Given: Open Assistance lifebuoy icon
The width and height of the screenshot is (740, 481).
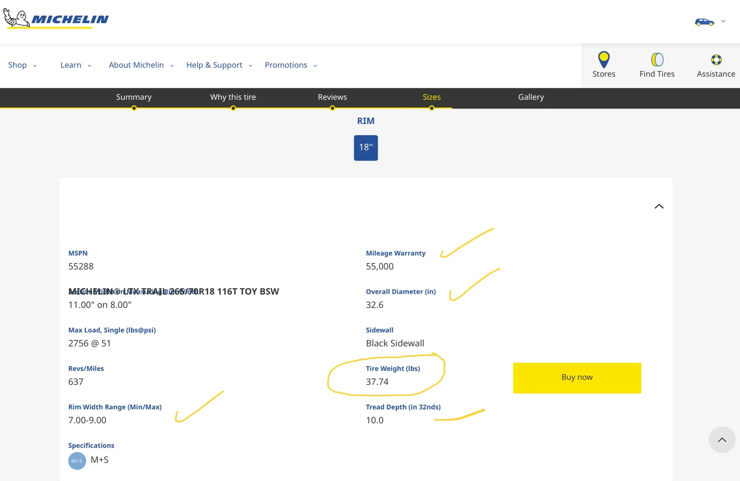Looking at the screenshot, I should tap(716, 60).
